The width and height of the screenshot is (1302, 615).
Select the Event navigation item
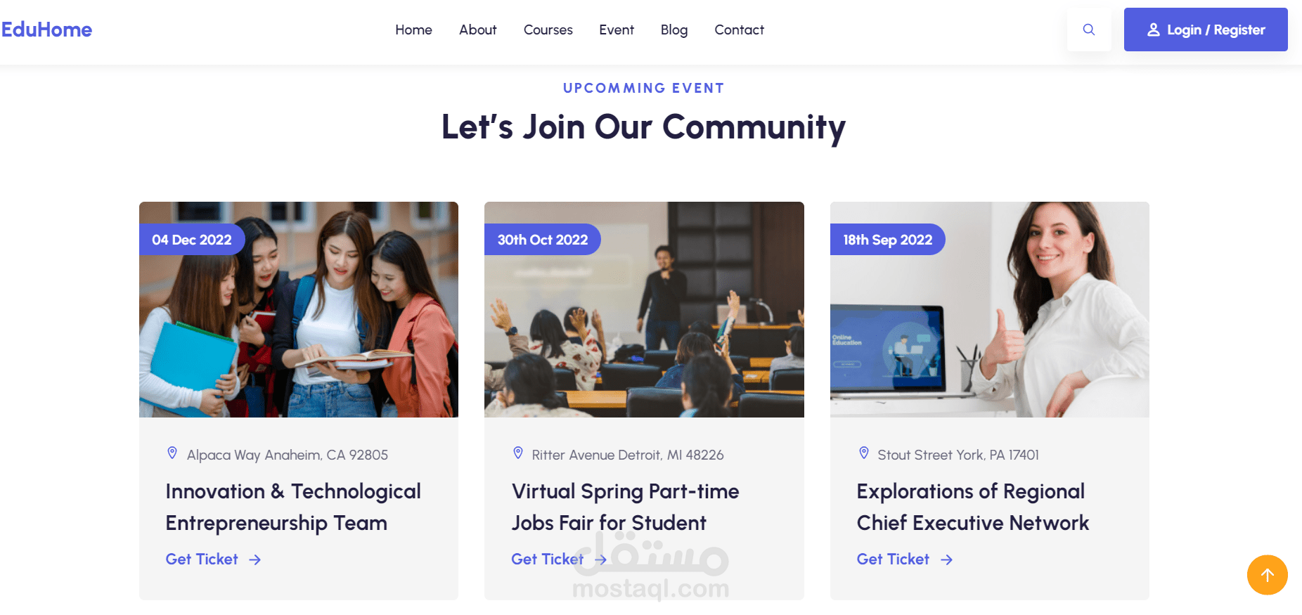pyautogui.click(x=617, y=30)
